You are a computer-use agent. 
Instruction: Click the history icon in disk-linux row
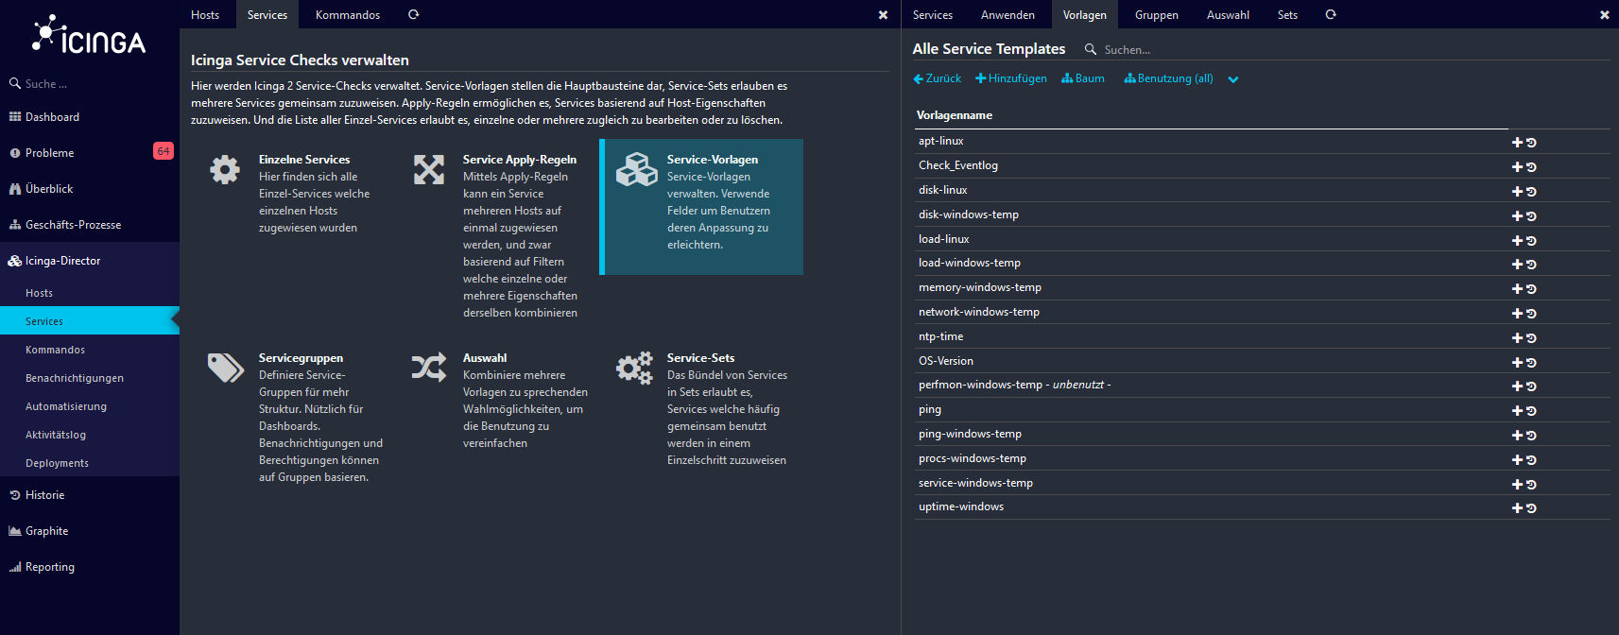click(x=1531, y=192)
